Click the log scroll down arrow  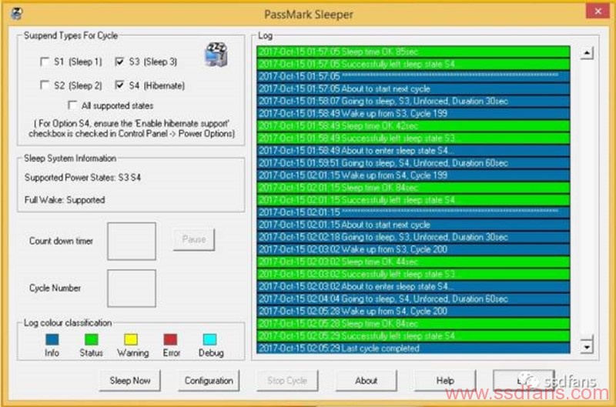click(587, 347)
